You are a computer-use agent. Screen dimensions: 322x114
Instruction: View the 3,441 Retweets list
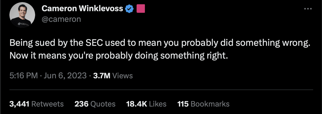[x=36, y=104]
